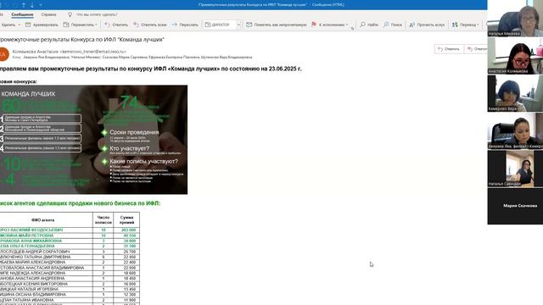Select Наталья Михеева video tile
Image resolution: width=543 pixels, height=305 pixels.
(x=515, y=19)
